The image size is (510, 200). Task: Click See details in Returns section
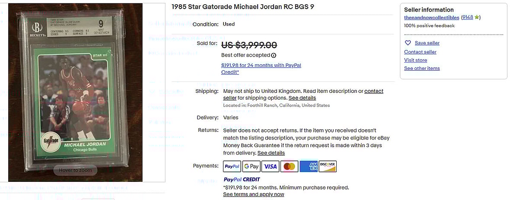tap(271, 153)
